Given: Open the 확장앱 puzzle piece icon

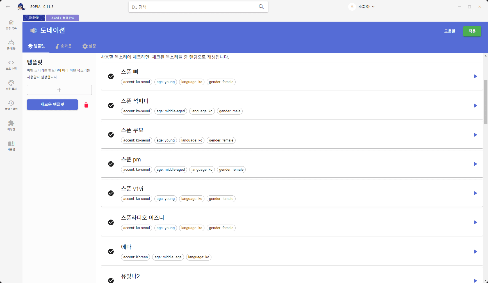Looking at the screenshot, I should pos(11,124).
